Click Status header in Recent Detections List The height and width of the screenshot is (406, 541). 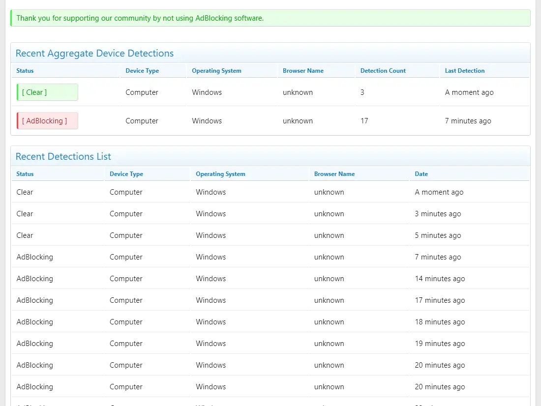(25, 174)
